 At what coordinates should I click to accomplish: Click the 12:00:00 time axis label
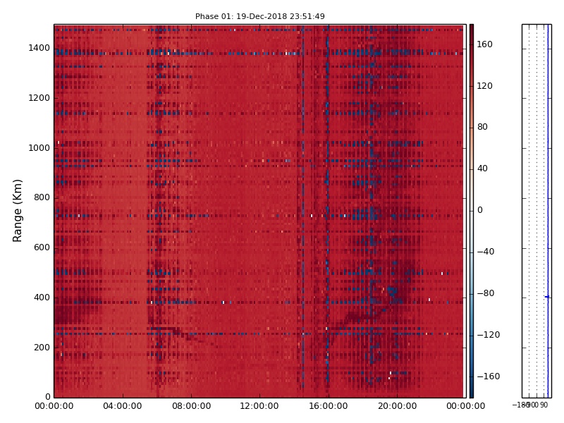coord(259,406)
